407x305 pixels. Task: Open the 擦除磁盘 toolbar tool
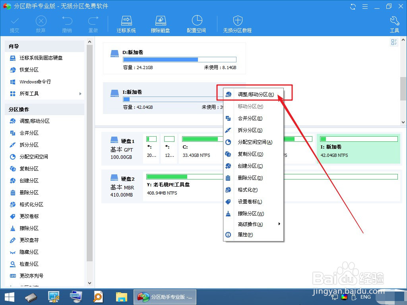click(161, 24)
